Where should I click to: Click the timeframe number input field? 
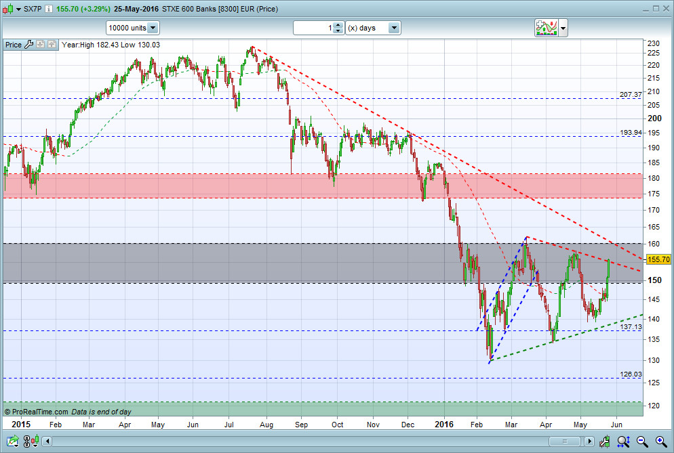coord(314,28)
